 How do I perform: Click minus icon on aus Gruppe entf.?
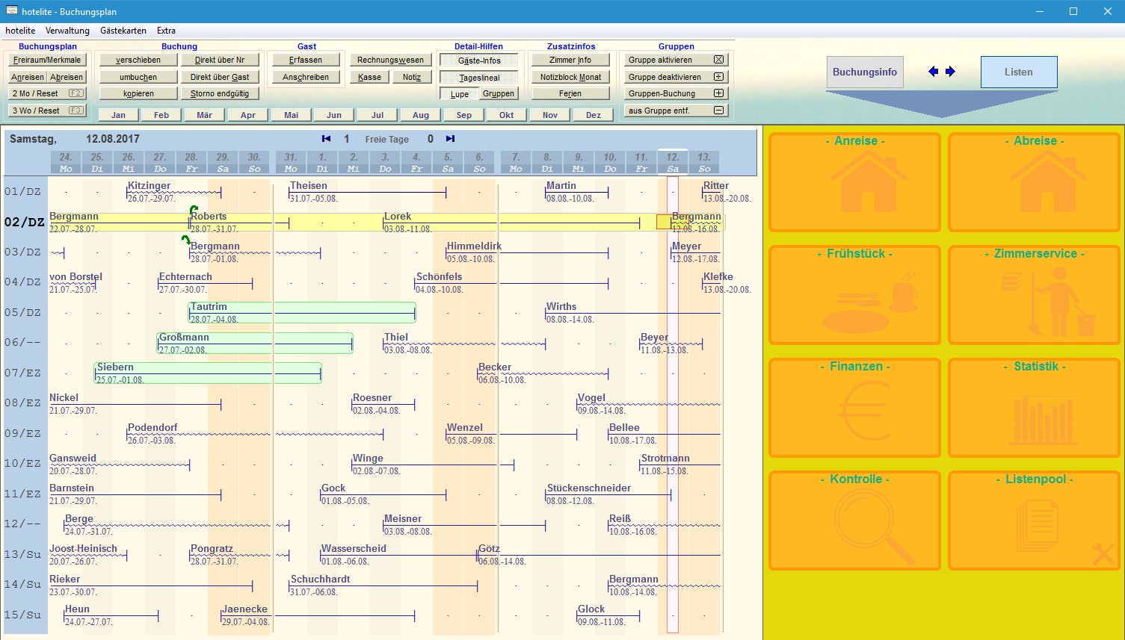[718, 111]
